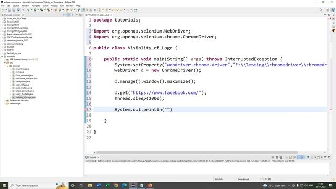Expand the Core_Java_All_Chapt project

[x=2, y=19]
